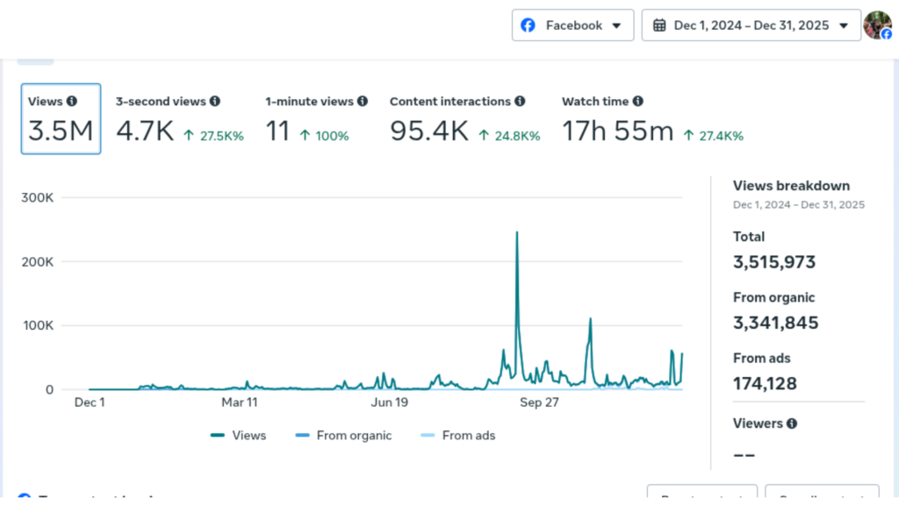The height and width of the screenshot is (505, 899).
Task: Select the 3-second views metric
Action: 179,120
